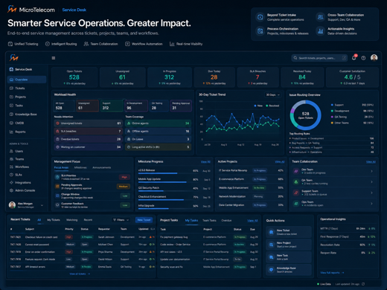Click the Knowledge Base quick action icon

272,270
